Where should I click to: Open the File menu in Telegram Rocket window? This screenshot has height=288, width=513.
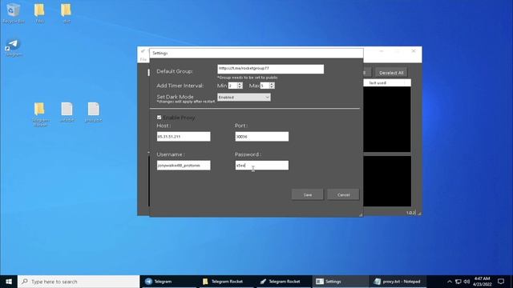click(x=143, y=59)
